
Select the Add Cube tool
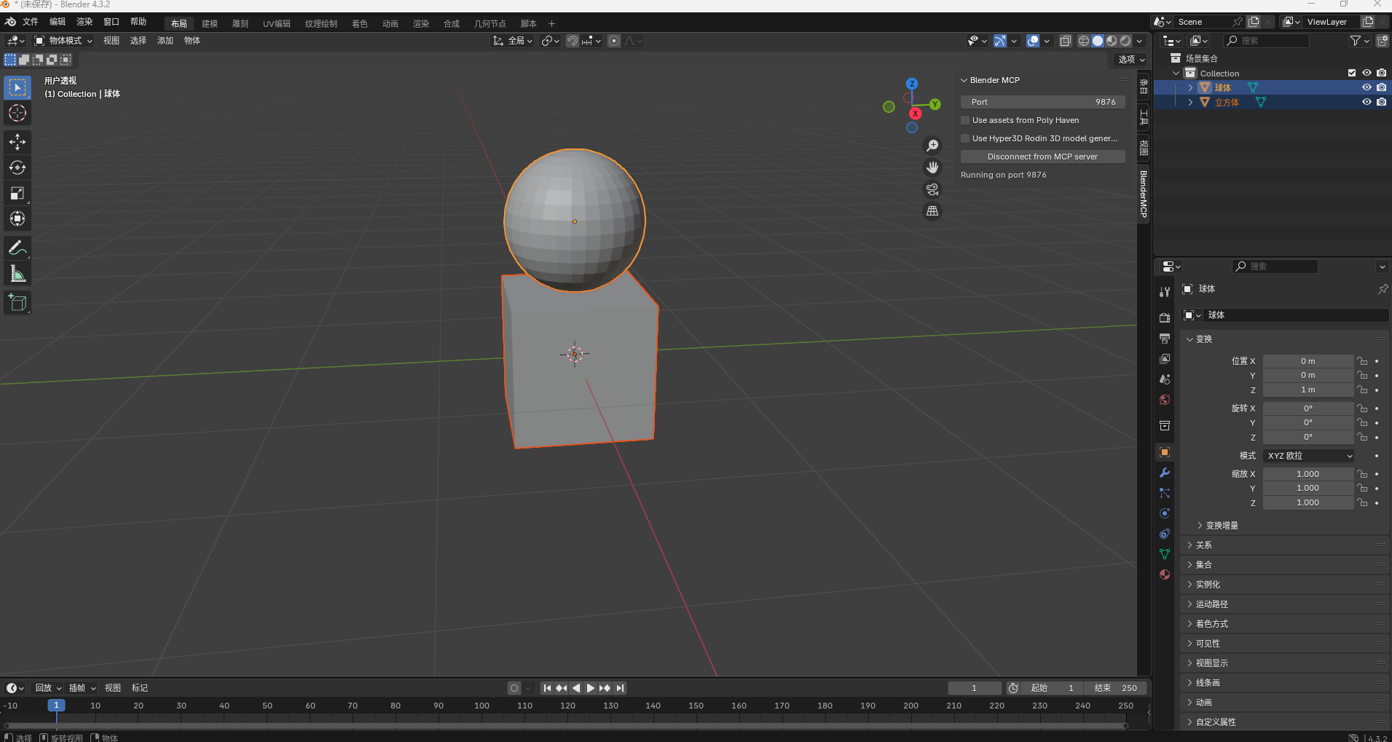[x=17, y=302]
